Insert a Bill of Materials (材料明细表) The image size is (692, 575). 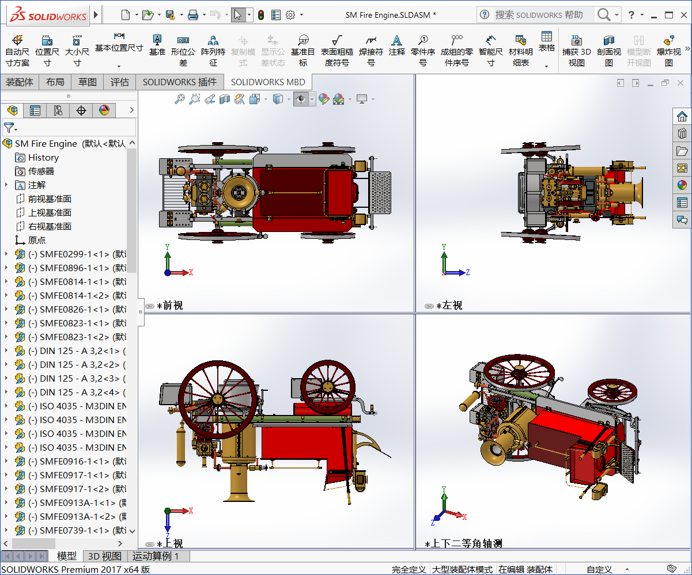(x=521, y=51)
